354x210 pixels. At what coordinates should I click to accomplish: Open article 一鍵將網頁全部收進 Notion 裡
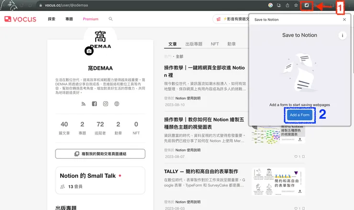205,71
